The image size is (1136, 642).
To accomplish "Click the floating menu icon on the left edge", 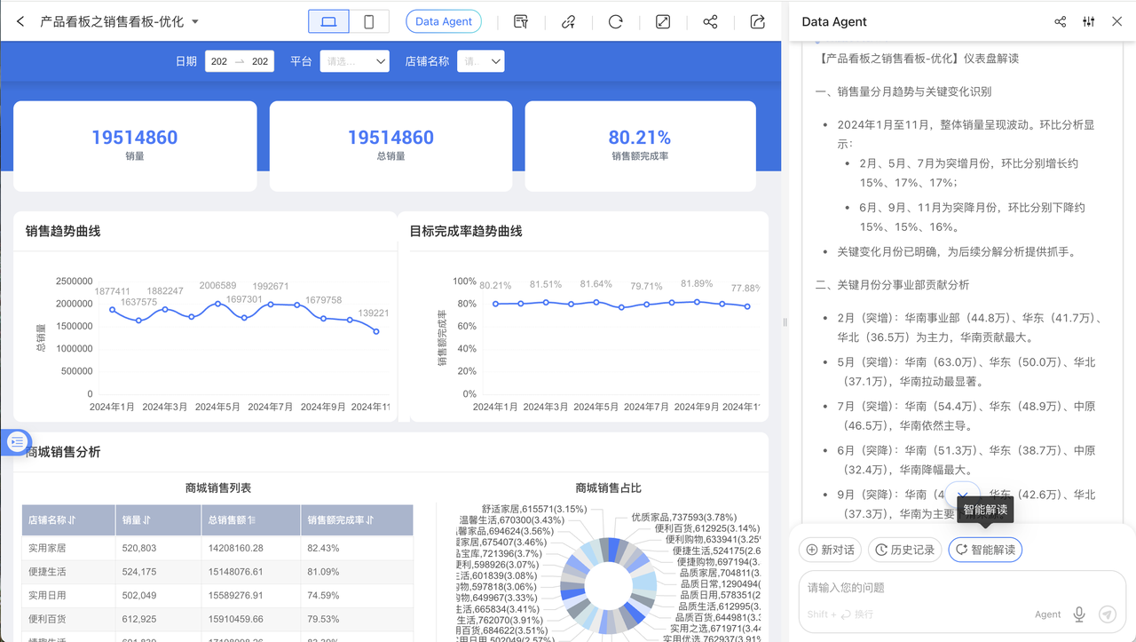I will click(17, 441).
